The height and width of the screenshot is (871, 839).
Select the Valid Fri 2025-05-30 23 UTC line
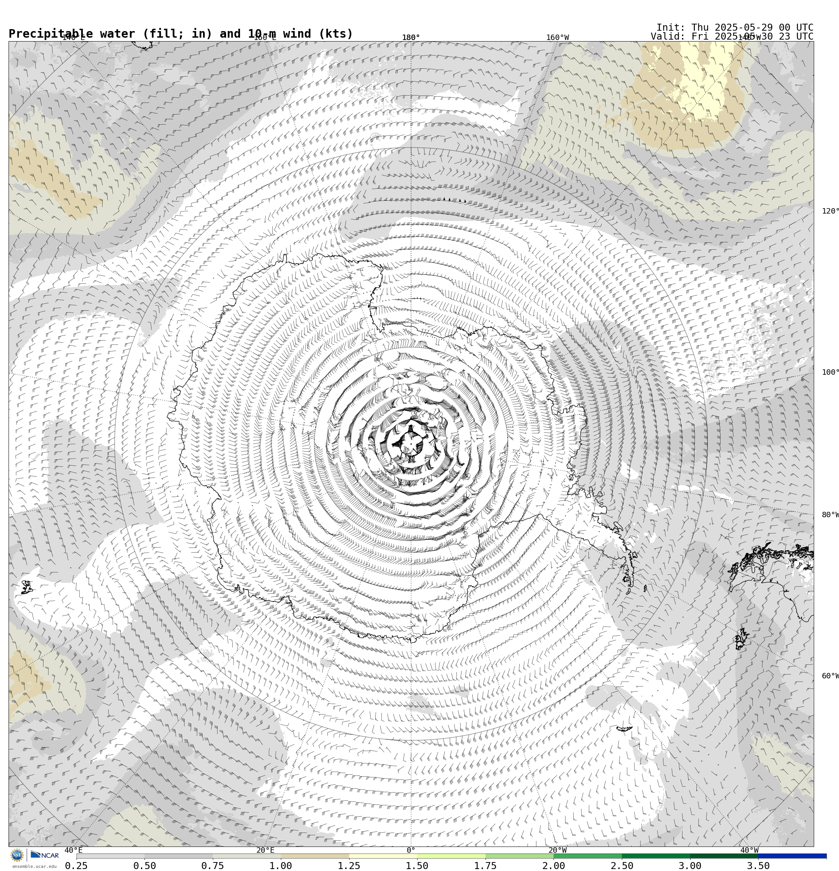(x=732, y=37)
